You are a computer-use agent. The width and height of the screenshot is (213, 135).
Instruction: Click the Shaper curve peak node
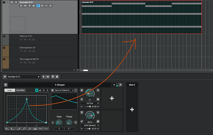point(27,99)
